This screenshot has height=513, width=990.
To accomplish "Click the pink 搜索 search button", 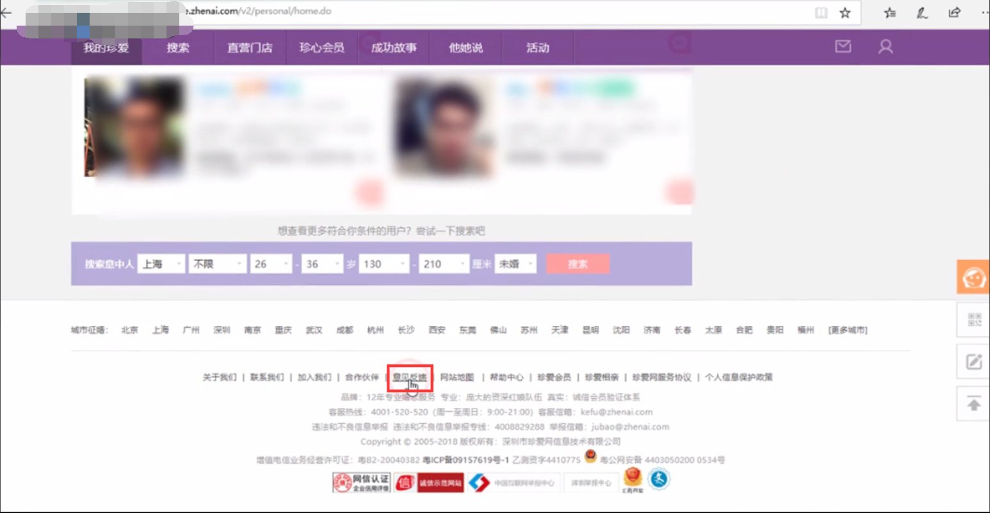I will pos(577,263).
